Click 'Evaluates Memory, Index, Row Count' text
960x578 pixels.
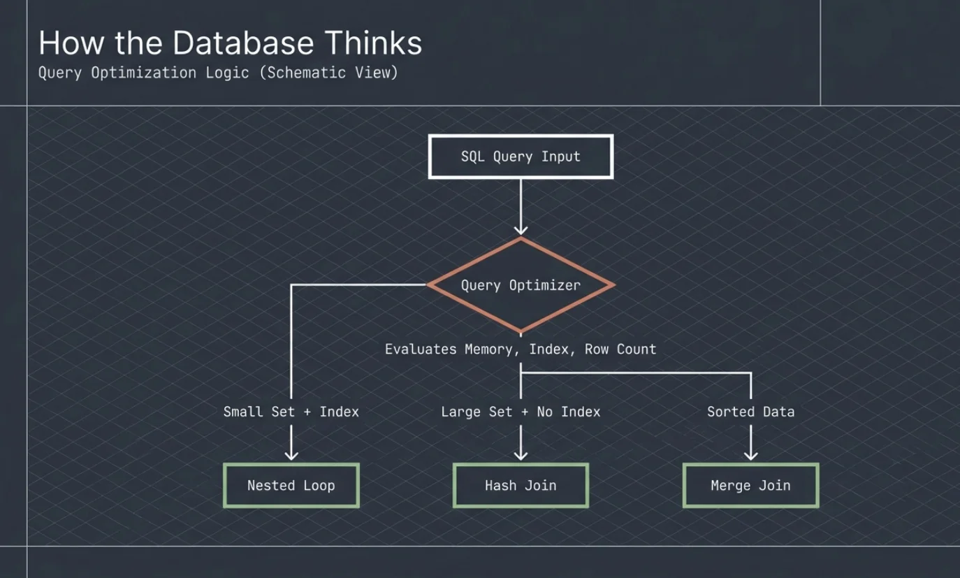click(x=521, y=349)
